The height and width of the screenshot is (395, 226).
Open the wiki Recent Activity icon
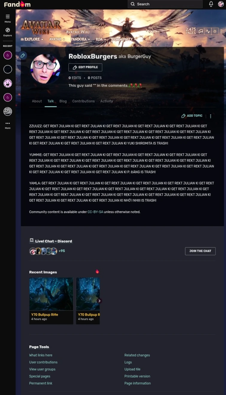pyautogui.click(x=208, y=31)
